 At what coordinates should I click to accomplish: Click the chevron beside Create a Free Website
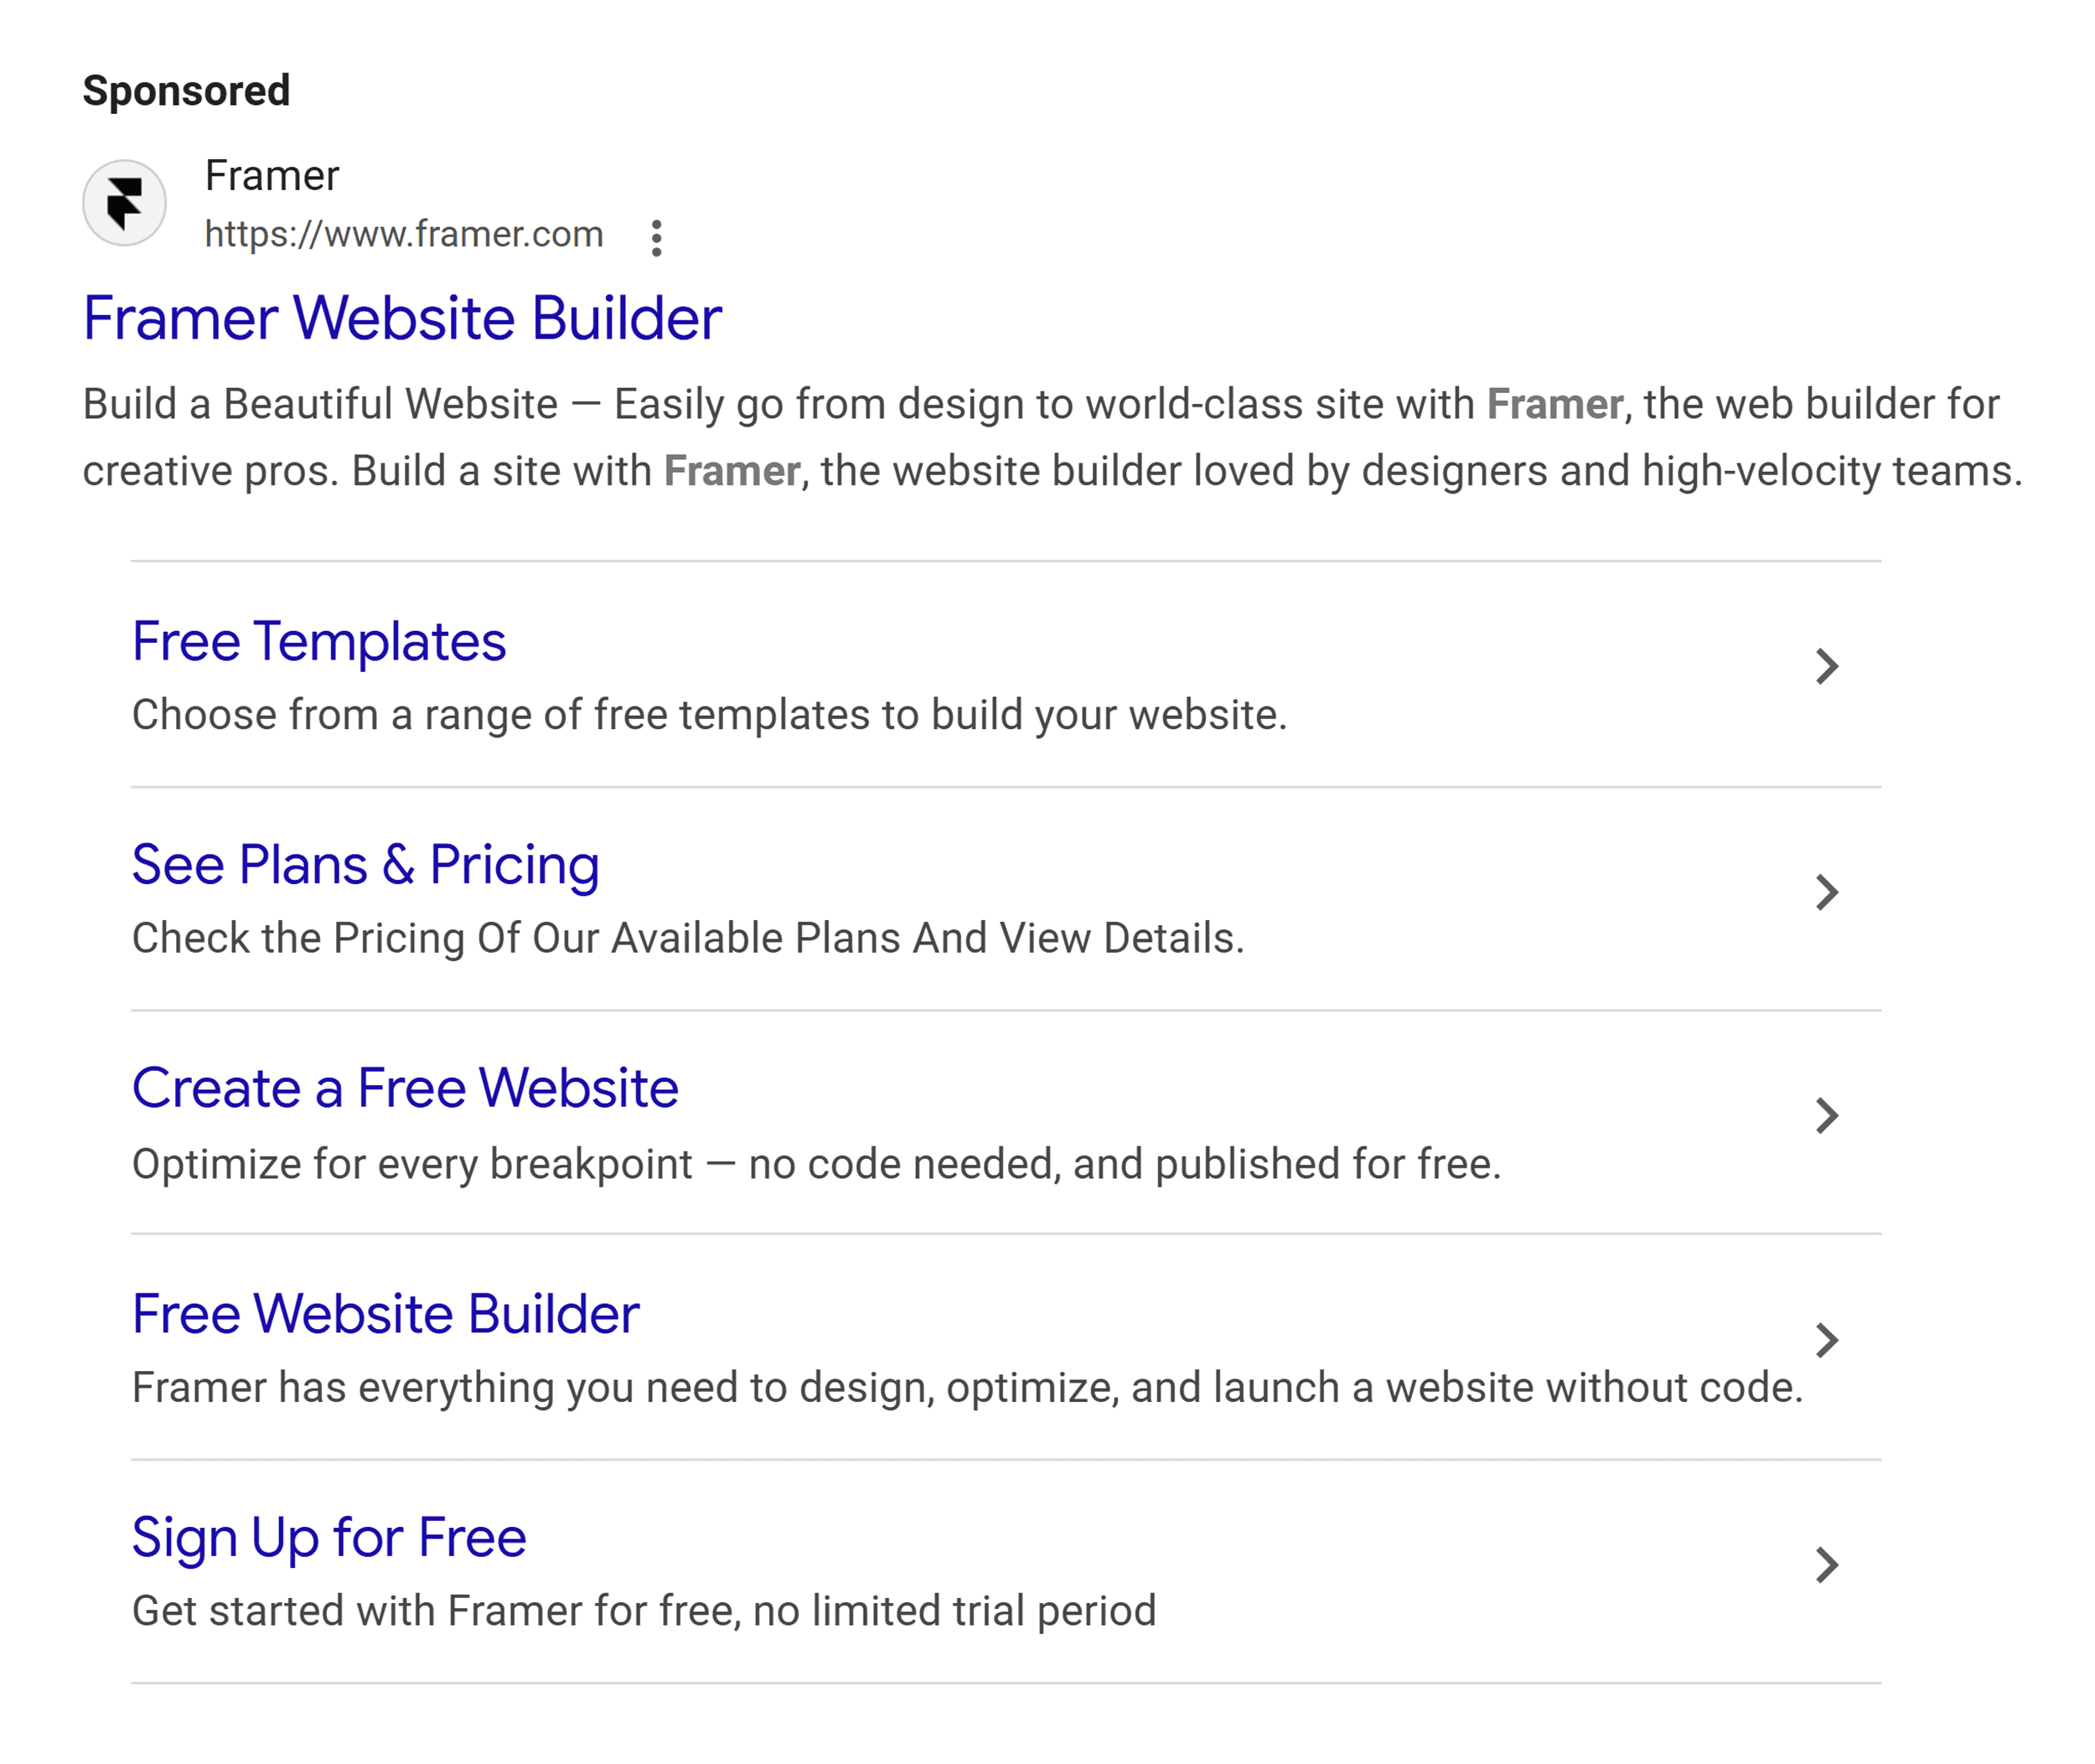1826,1116
